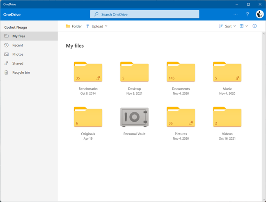Viewport: 266px width, 202px height.
Task: Click the Pictures folder name
Action: pos(181,134)
